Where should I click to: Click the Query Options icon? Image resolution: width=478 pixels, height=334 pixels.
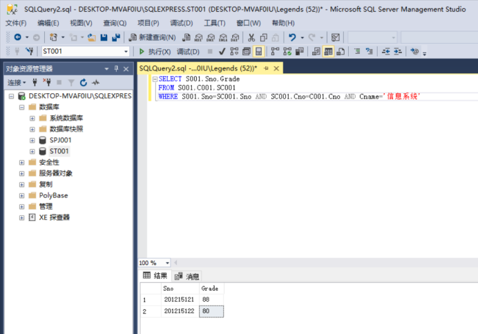pos(247,52)
